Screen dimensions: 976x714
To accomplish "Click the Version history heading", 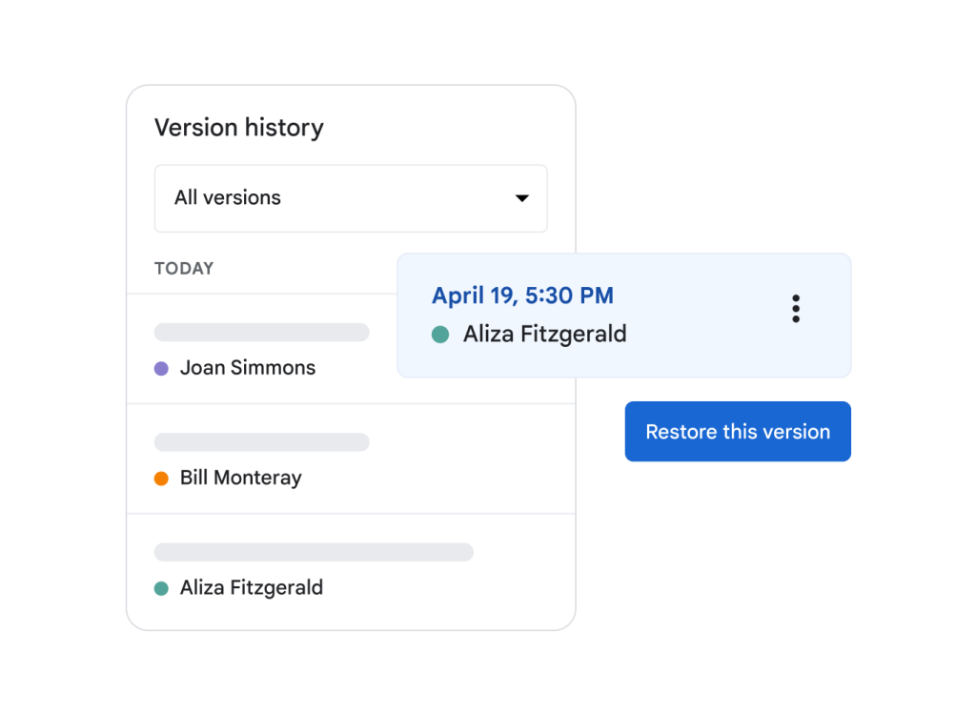I will click(239, 128).
